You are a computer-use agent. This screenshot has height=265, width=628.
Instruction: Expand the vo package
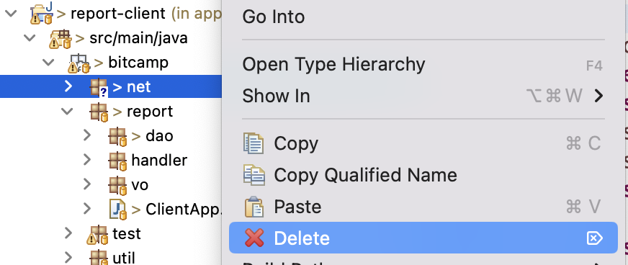point(87,184)
